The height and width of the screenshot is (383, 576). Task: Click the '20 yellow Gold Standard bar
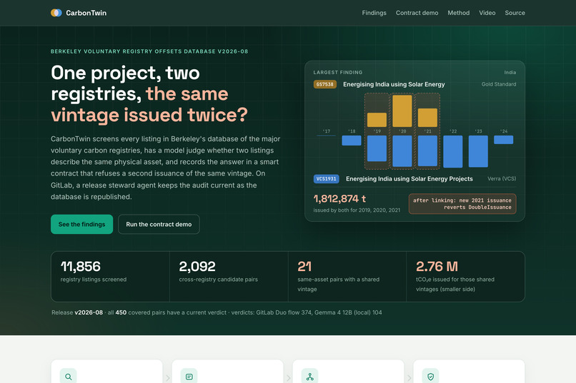click(x=402, y=111)
